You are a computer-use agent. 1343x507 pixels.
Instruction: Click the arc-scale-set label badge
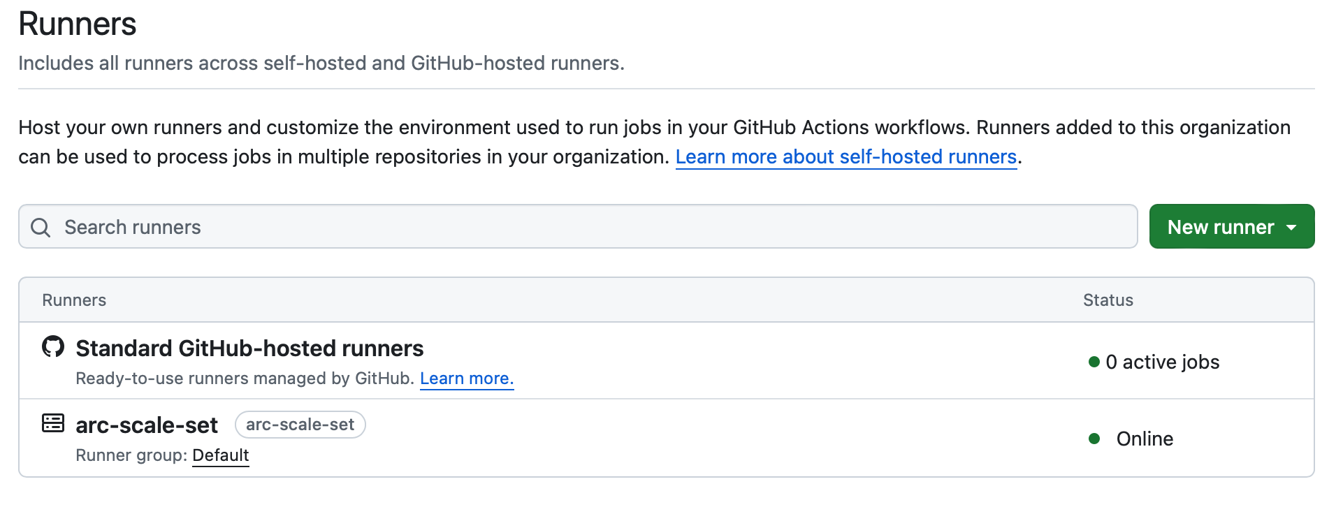point(300,425)
